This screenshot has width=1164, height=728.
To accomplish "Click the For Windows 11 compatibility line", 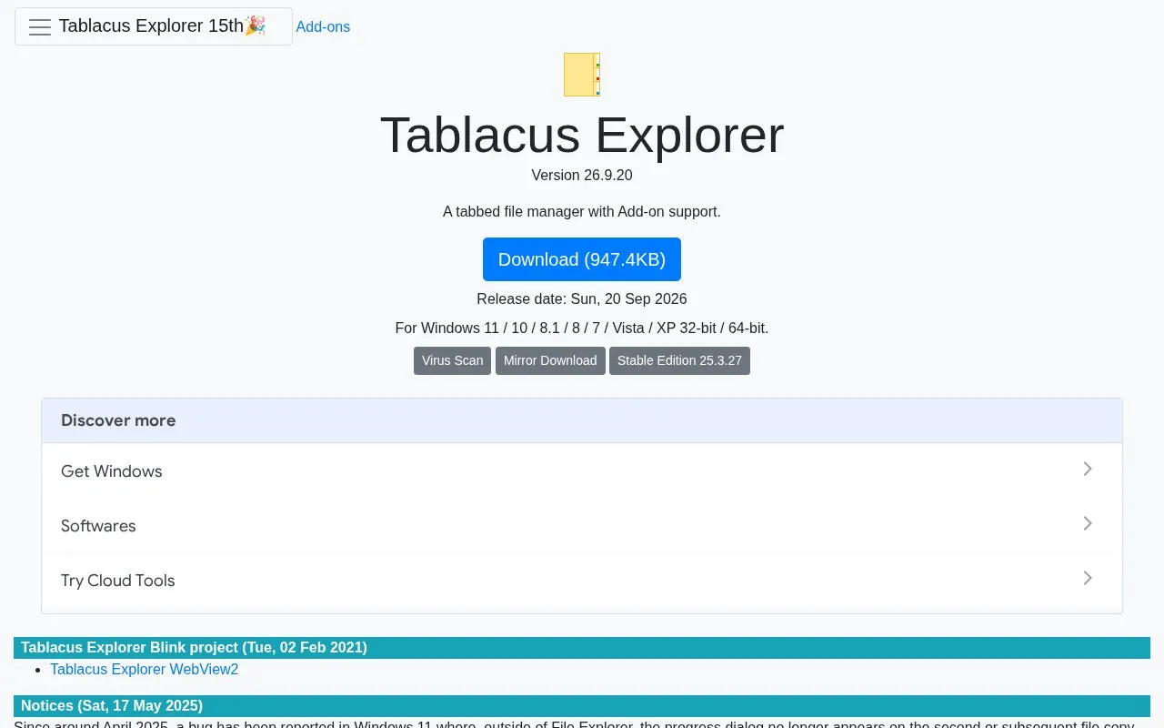I will coord(582,329).
